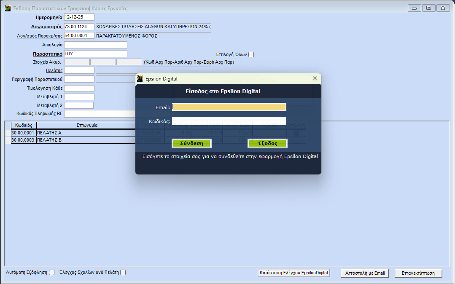Minimize the Έκδοση Παραστατικών window
The image size is (455, 284).
(414, 8)
